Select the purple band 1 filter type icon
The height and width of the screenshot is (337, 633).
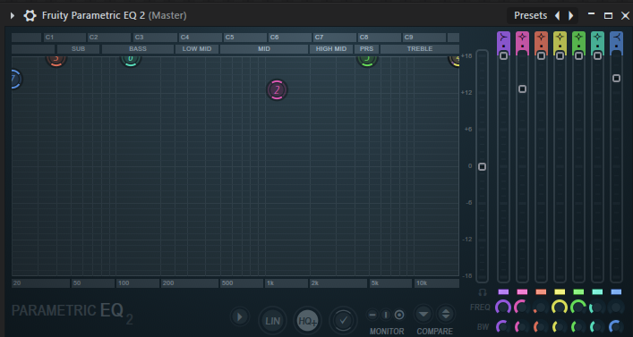tap(503, 38)
